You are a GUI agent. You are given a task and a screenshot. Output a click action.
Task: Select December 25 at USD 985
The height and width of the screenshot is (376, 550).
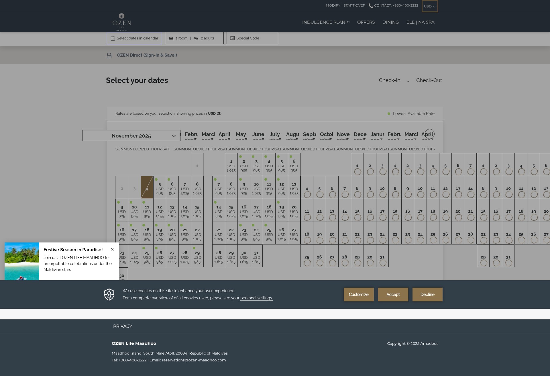point(269,233)
